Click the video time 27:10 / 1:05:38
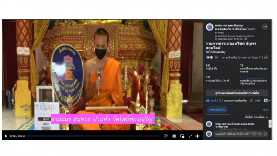 17,136
